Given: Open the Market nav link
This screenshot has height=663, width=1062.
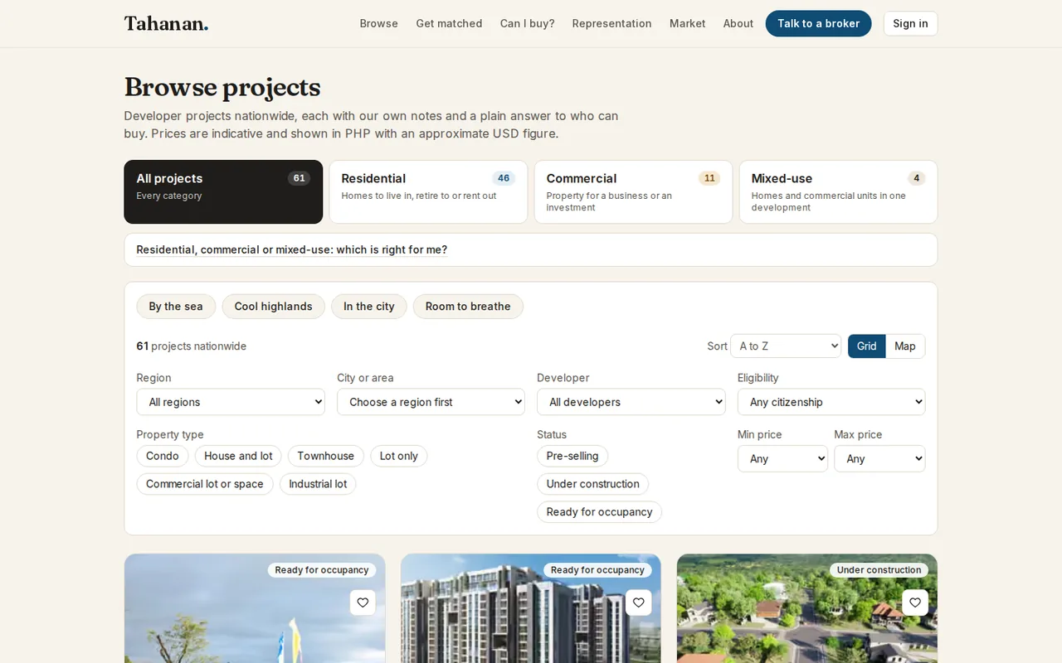Looking at the screenshot, I should (688, 23).
